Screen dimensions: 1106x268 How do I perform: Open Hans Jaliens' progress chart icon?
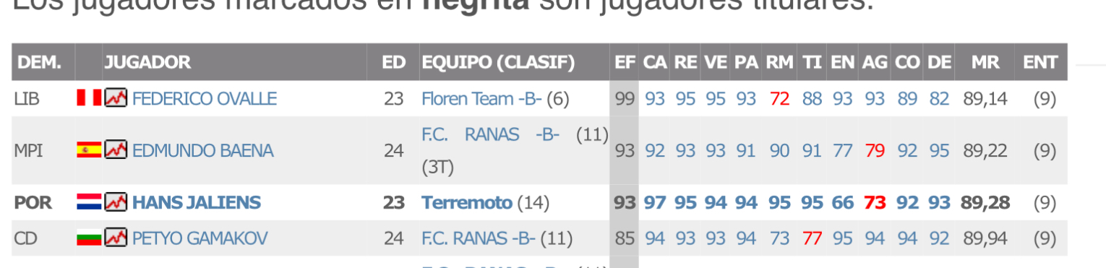pyautogui.click(x=116, y=202)
